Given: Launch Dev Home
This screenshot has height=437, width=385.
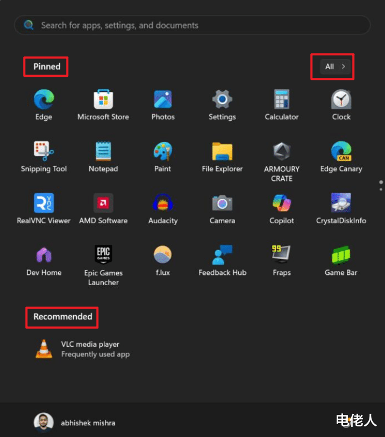Looking at the screenshot, I should pos(44,260).
